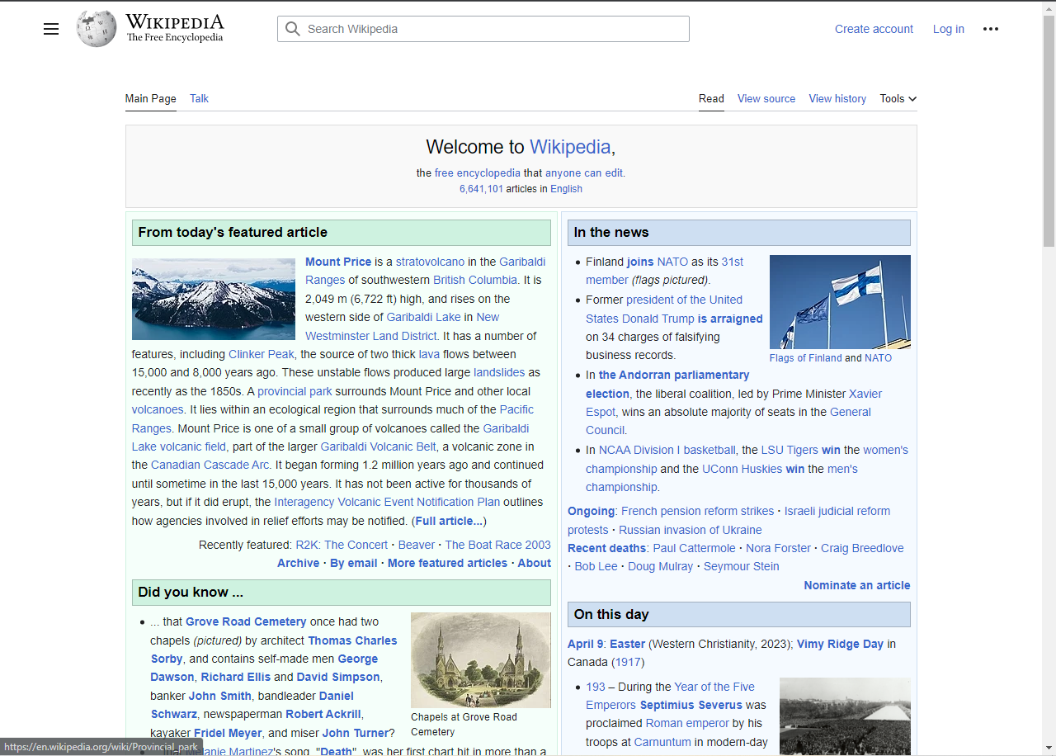
Task: Click the Nominate an article link
Action: point(857,585)
